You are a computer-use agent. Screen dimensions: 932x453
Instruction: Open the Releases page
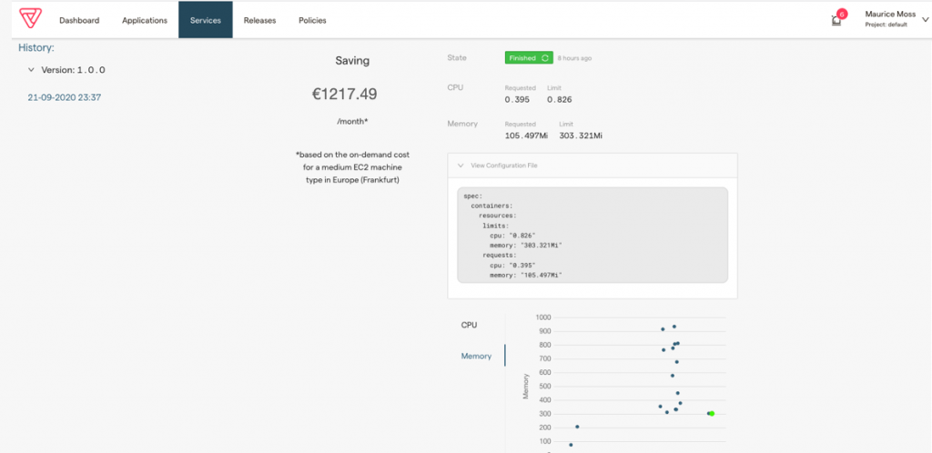(x=259, y=20)
